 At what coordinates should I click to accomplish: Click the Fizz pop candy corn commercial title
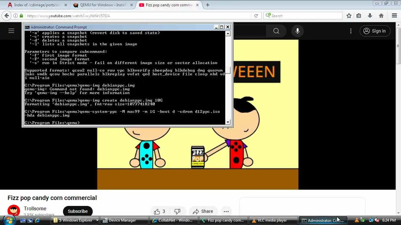(52, 198)
